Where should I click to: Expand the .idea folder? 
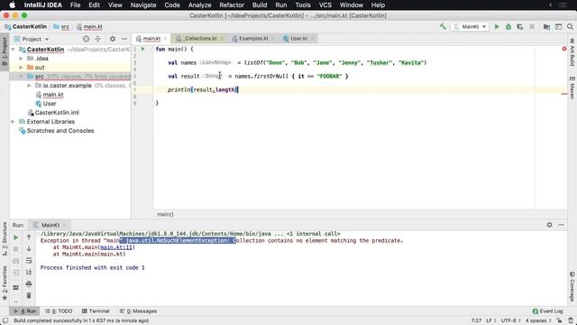pos(21,58)
